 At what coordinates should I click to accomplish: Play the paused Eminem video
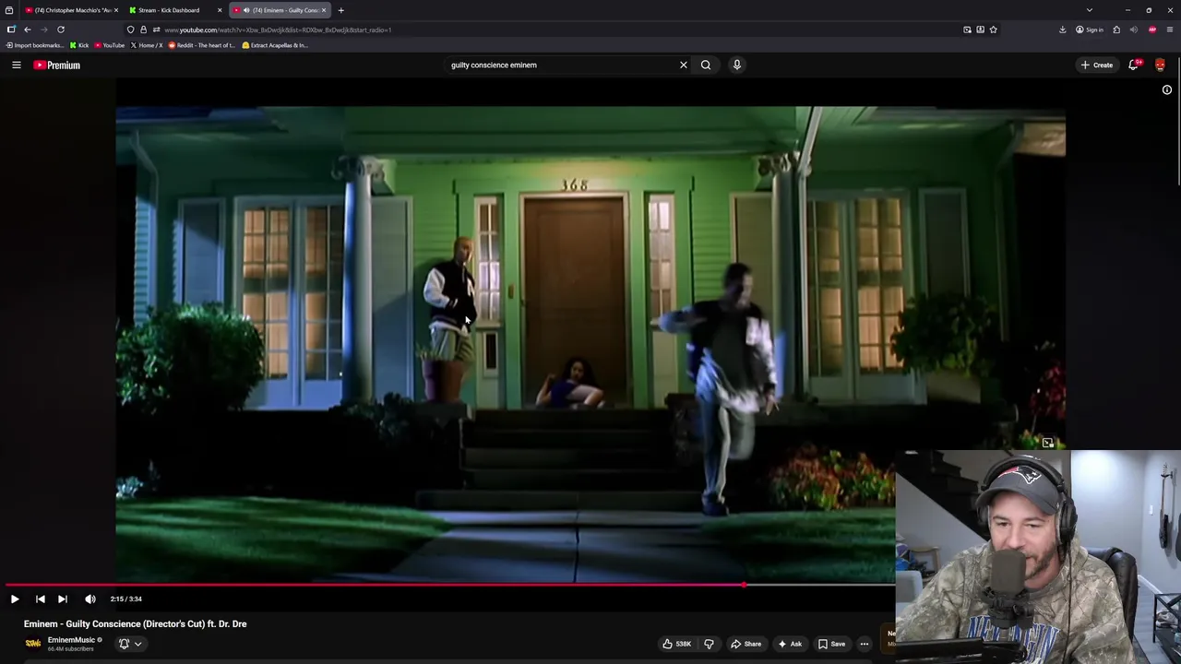[15, 599]
